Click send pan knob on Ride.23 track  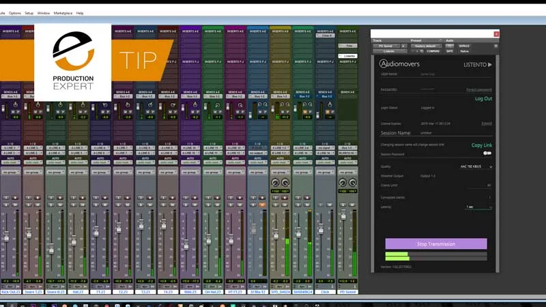195,104
